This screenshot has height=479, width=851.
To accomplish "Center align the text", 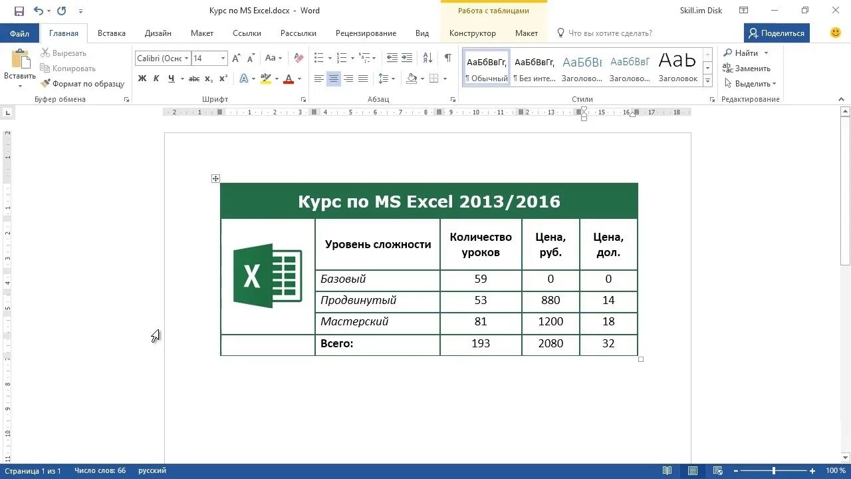I will pos(334,79).
